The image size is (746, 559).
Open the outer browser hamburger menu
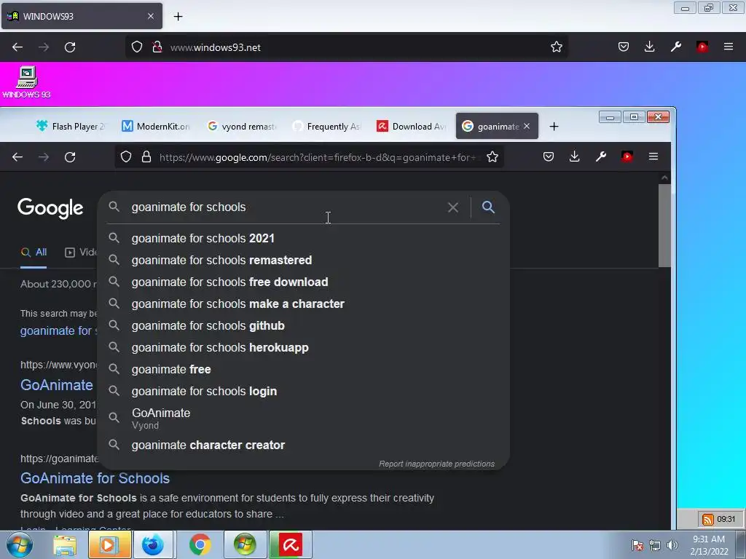729,47
